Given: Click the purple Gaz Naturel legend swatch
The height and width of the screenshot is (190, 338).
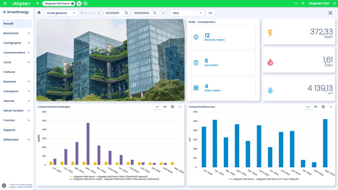Looking at the screenshot, I should click(x=71, y=179).
